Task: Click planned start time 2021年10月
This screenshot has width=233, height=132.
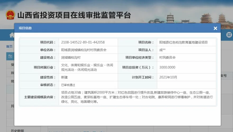Action: [x=168, y=77]
